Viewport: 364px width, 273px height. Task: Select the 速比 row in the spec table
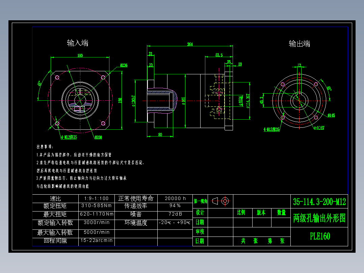55,199
